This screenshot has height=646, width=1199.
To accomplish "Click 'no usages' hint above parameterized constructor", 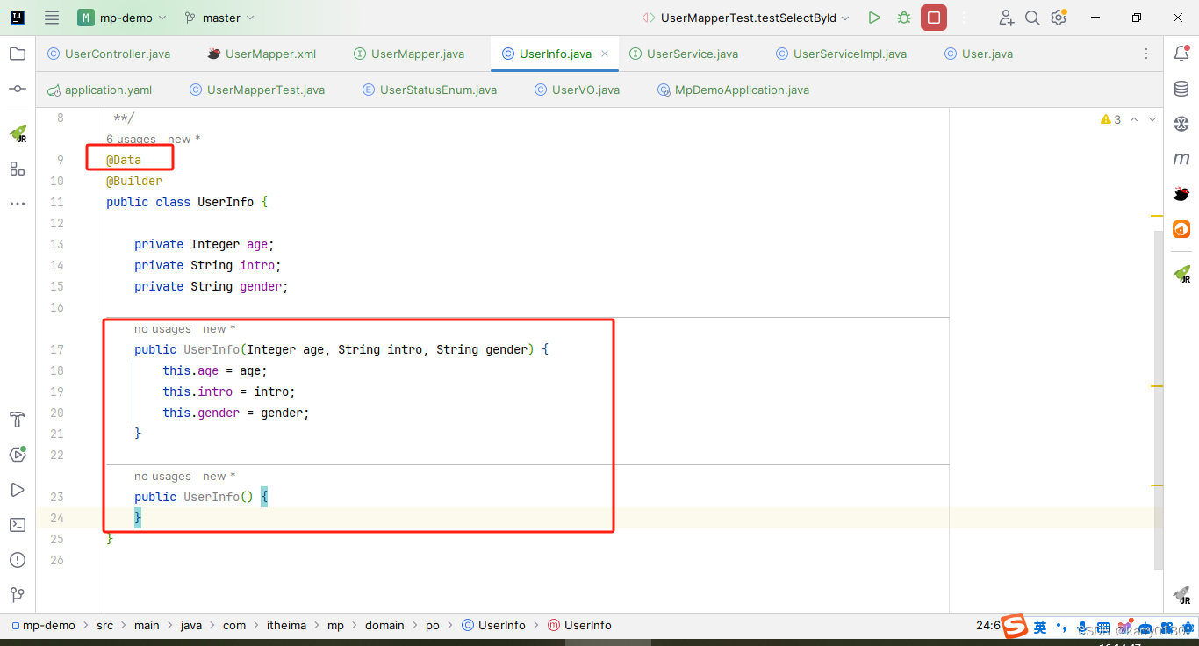I will [162, 329].
